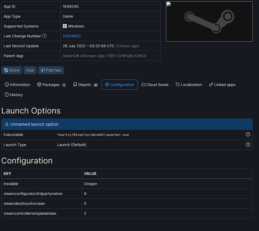Open the Linked apps tab
Screen dimensions: 259x231
tap(222, 85)
